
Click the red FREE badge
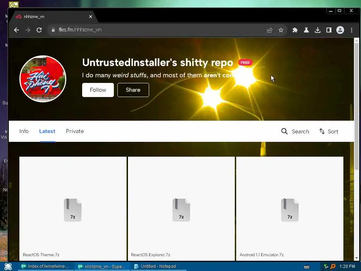click(x=245, y=63)
